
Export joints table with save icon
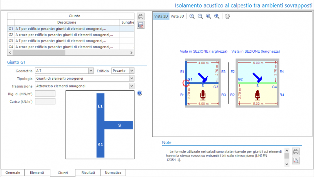point(141,25)
